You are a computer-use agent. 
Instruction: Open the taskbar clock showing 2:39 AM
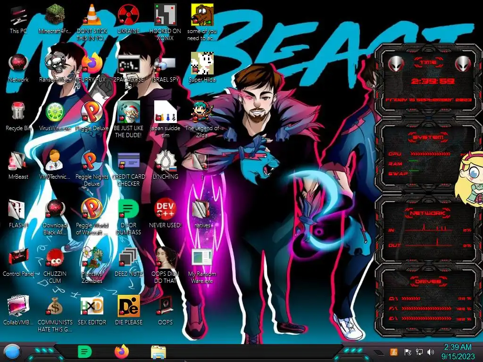pyautogui.click(x=458, y=352)
